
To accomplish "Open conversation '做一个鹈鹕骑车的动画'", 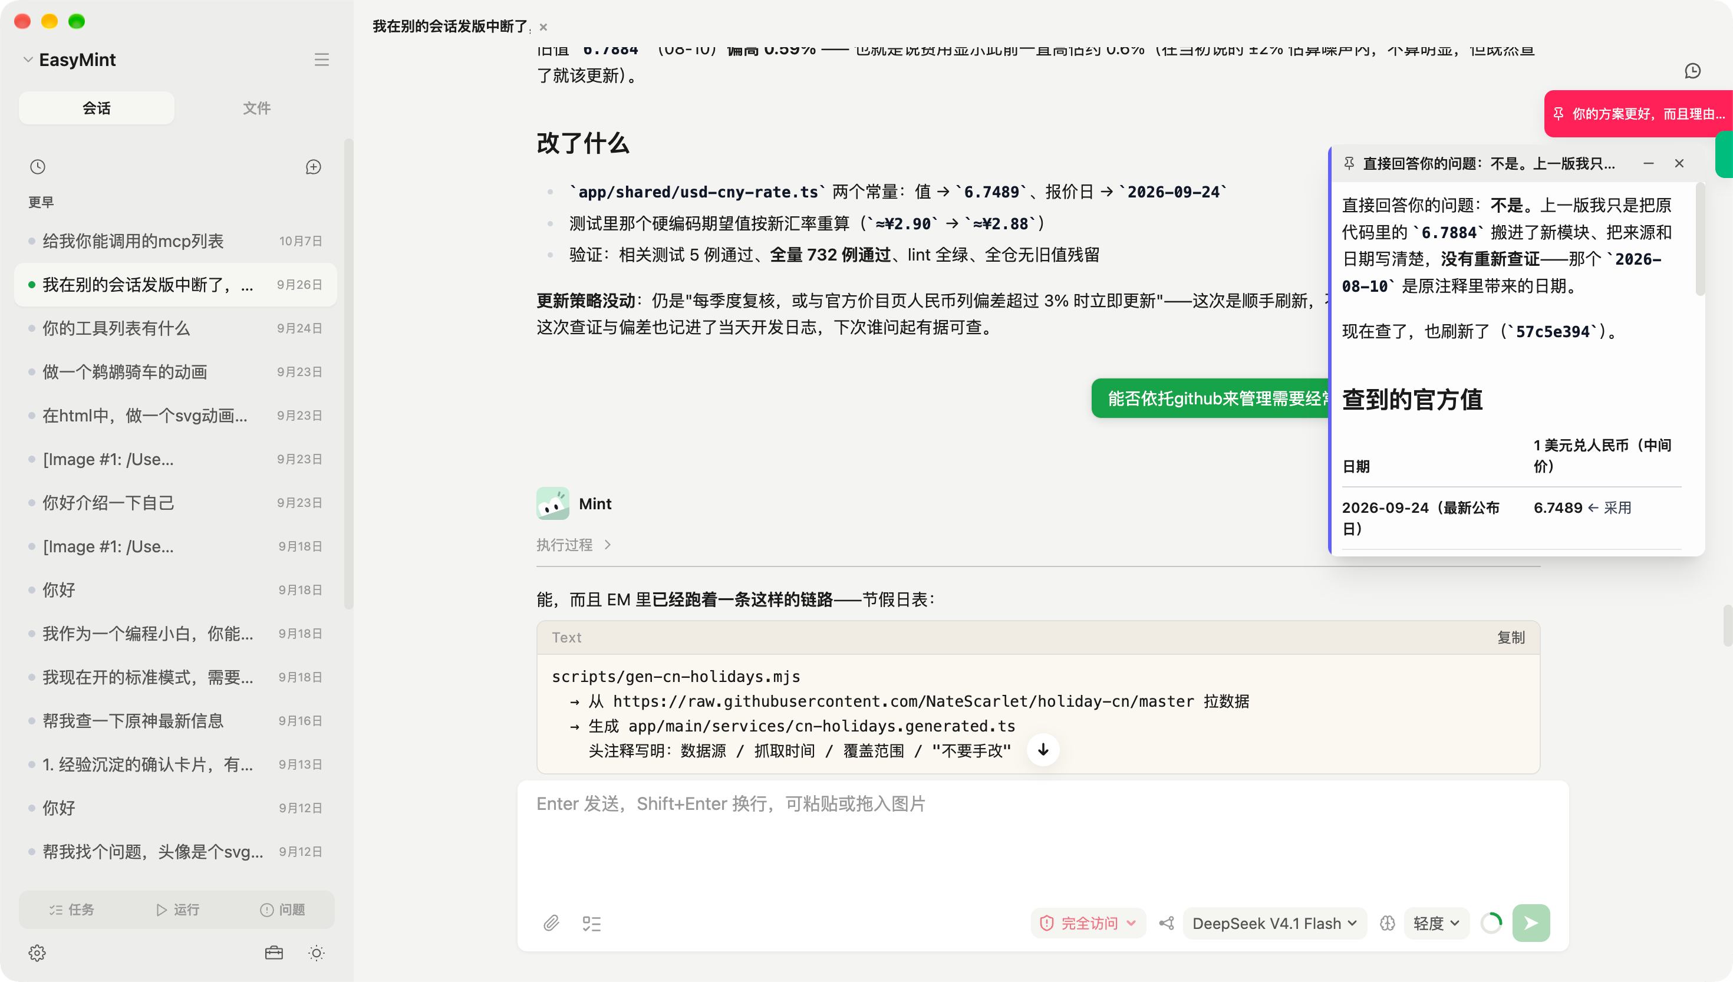I will coord(175,371).
